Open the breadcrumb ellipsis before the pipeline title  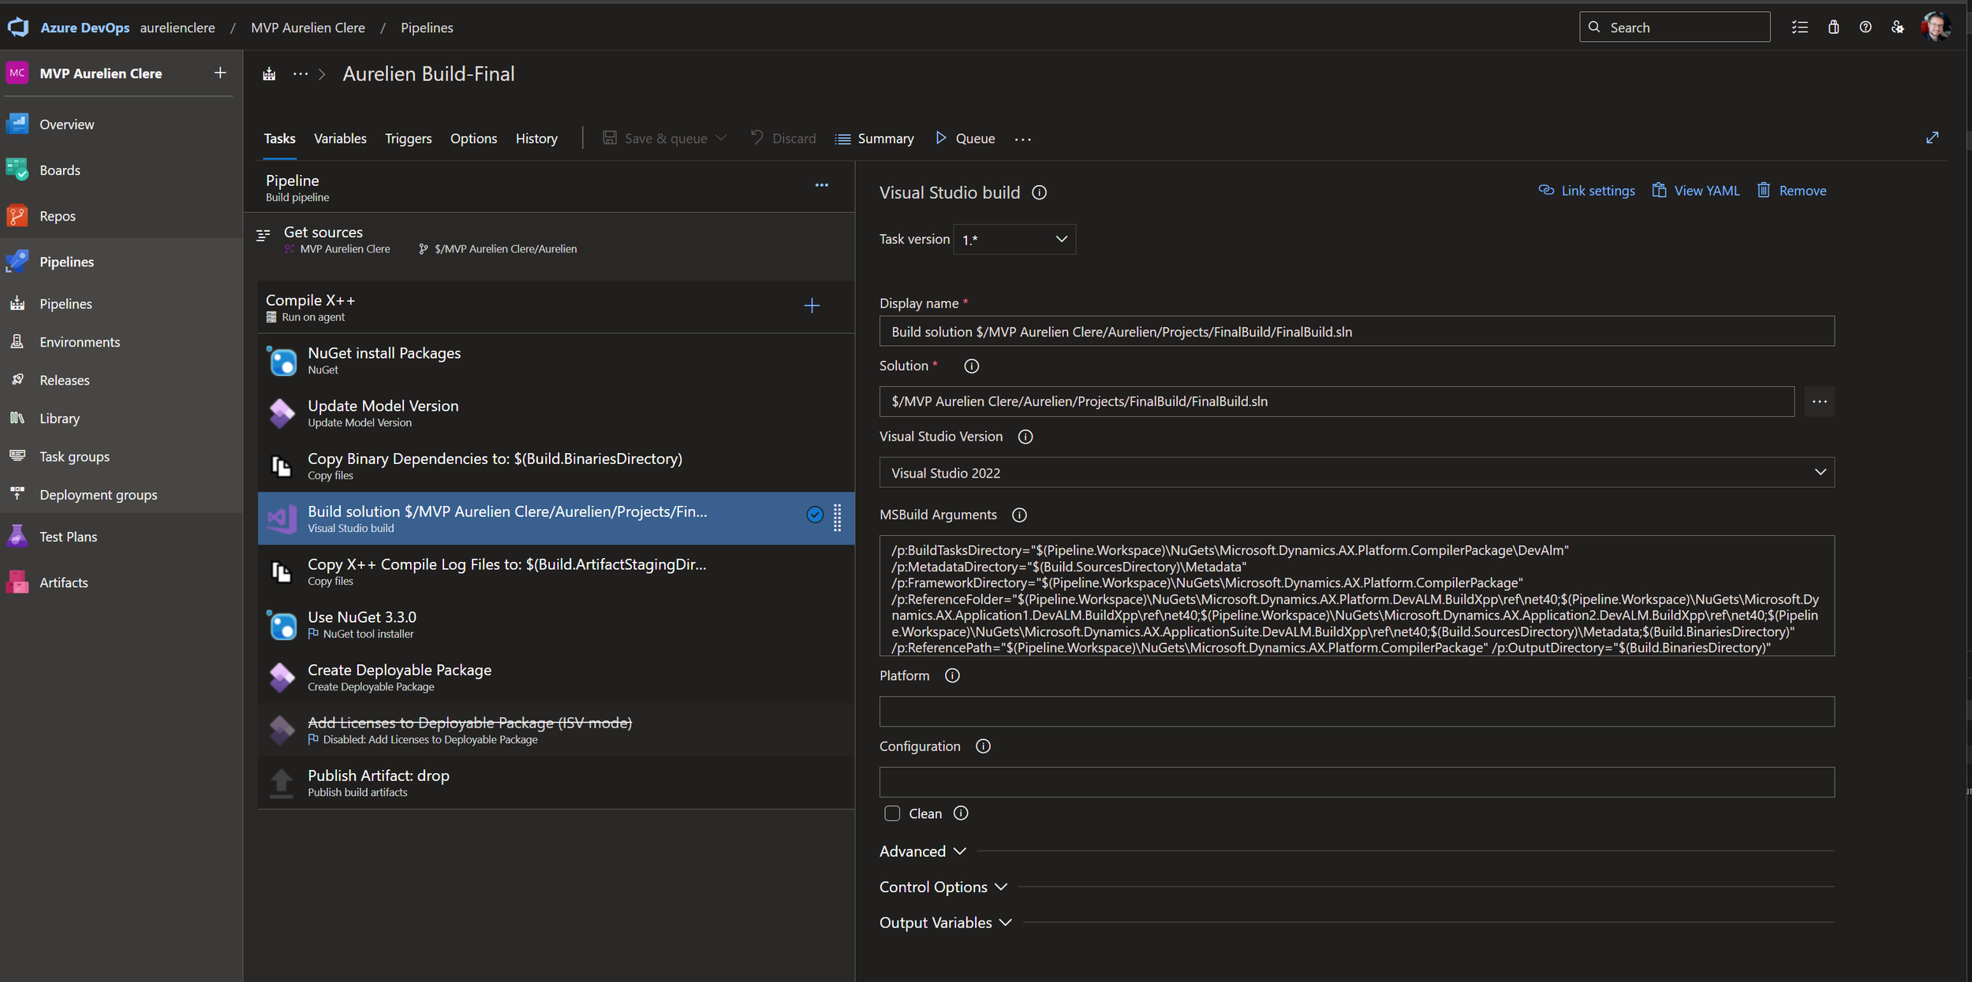click(x=301, y=74)
